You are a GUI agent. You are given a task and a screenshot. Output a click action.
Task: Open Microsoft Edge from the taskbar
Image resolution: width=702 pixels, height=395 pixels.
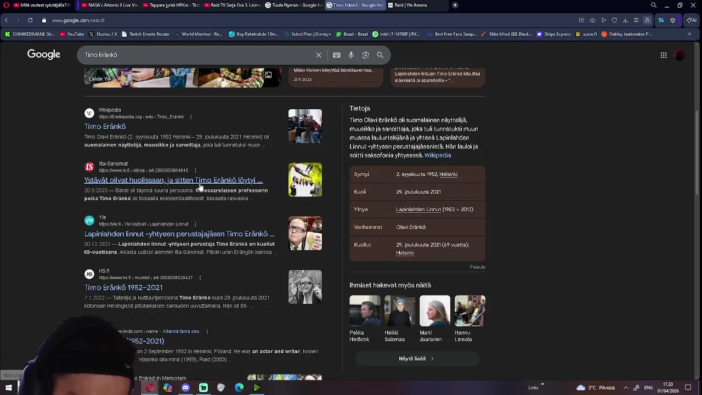[x=239, y=388]
